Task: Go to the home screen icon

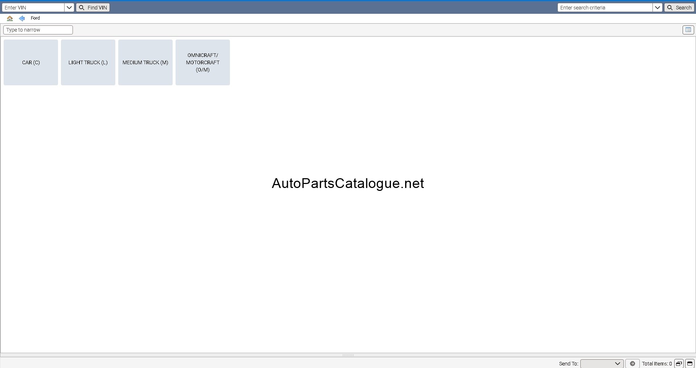Action: 10,18
